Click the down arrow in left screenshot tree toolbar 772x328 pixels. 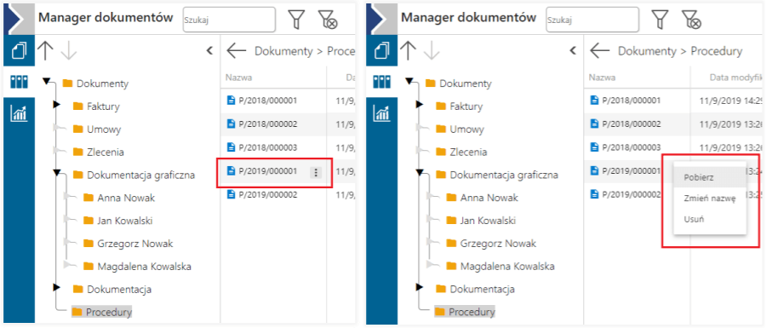click(x=68, y=51)
